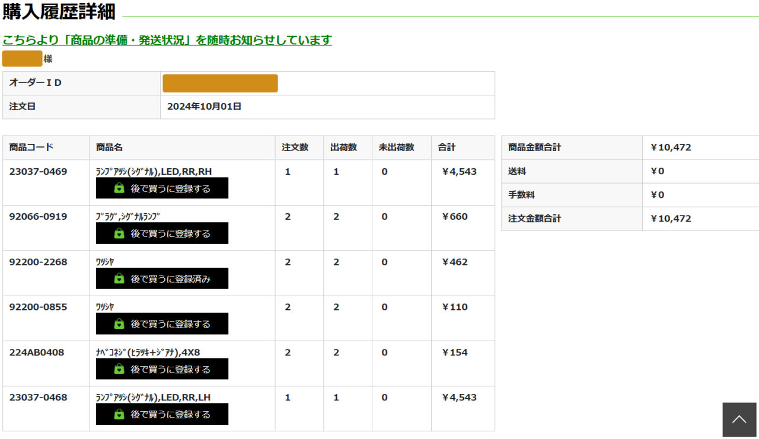The image size is (759, 439).
Task: Click the 注文日 label cell
Action: pyautogui.click(x=81, y=107)
